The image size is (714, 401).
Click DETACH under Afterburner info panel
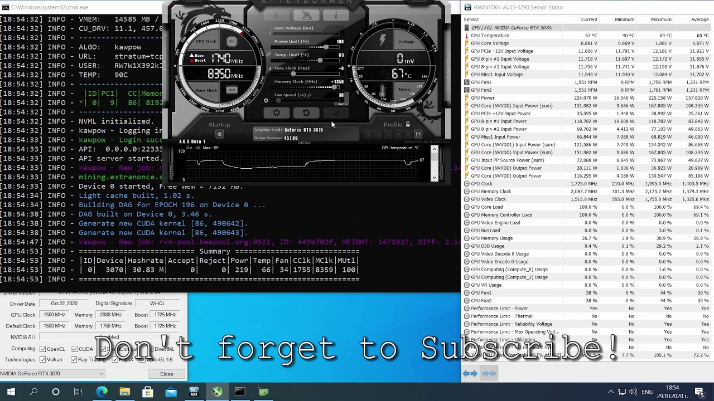[305, 143]
